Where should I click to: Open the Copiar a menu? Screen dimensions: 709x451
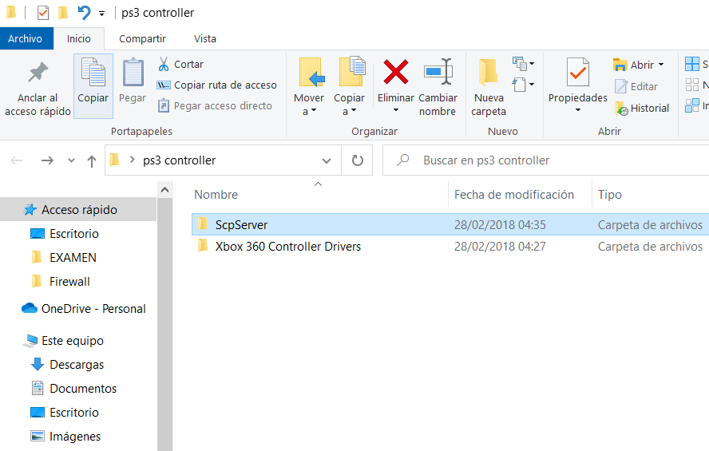pos(349,86)
